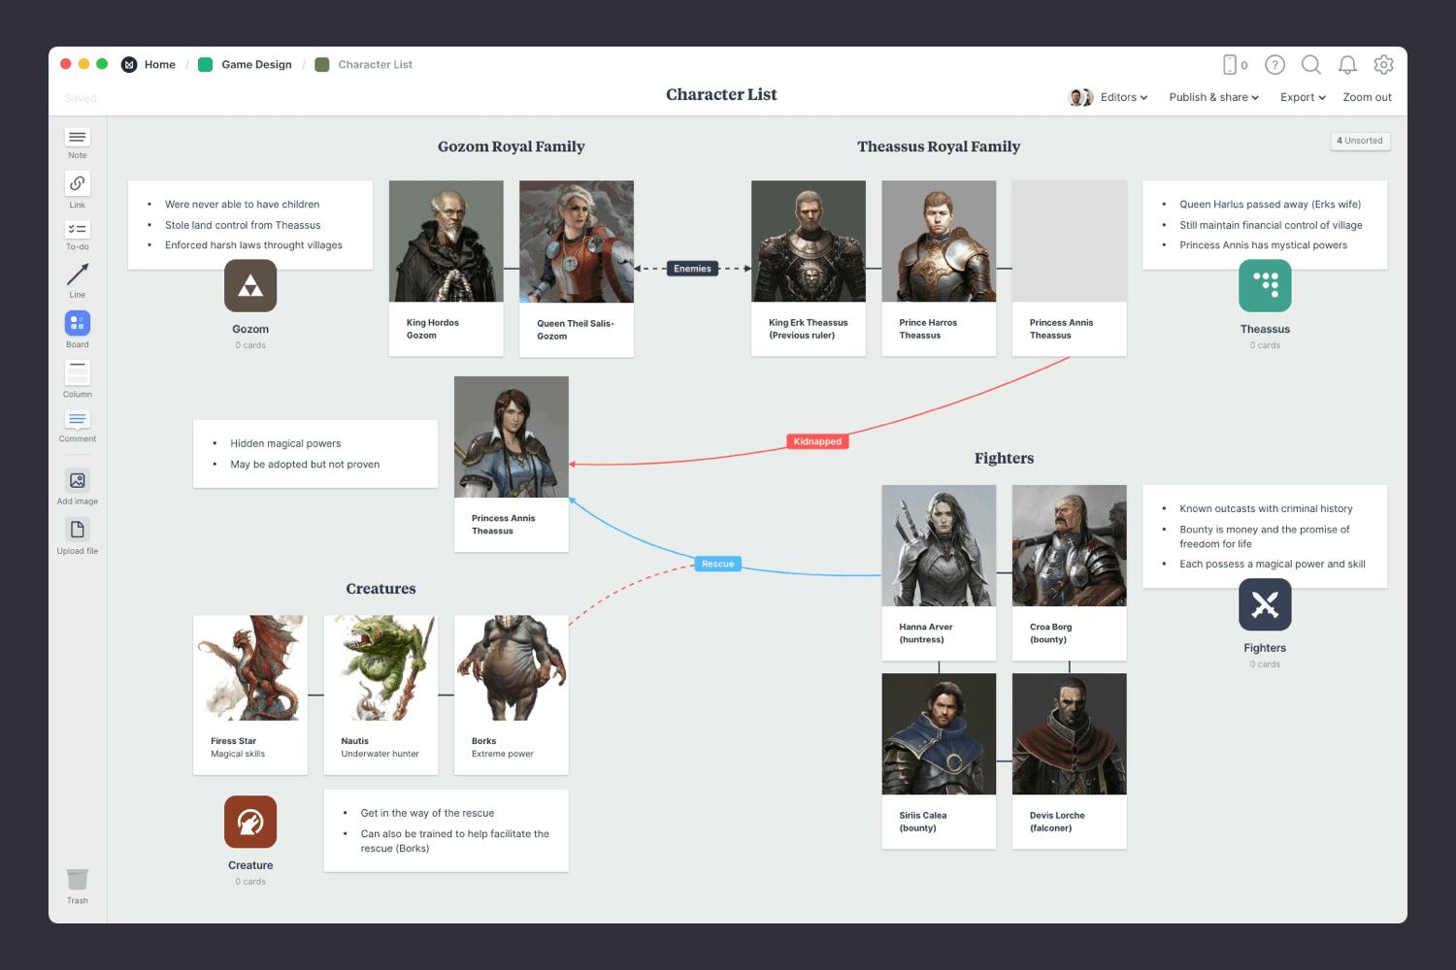Image resolution: width=1456 pixels, height=970 pixels.
Task: Open the notifications bell
Action: tap(1347, 65)
